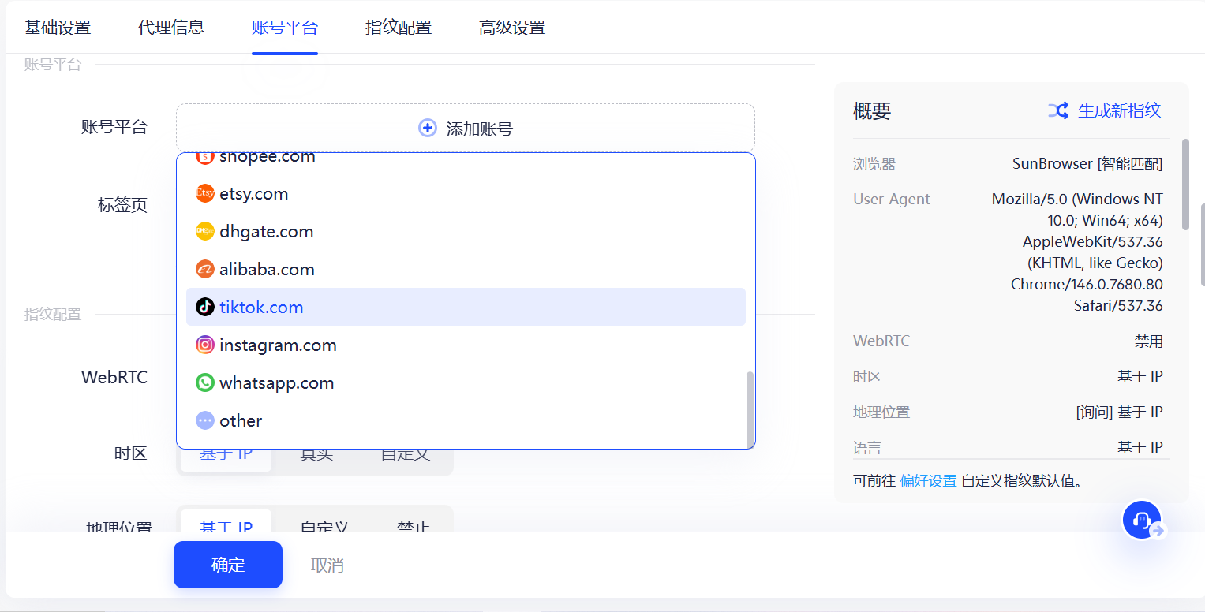This screenshot has height=612, width=1205.
Task: Click the shopee.com logo icon
Action: point(205,157)
